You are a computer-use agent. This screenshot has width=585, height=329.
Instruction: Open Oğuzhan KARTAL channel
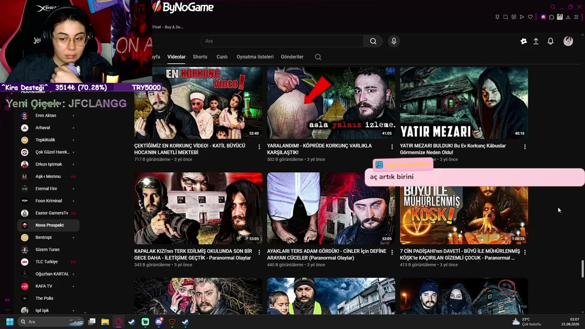[x=48, y=274]
